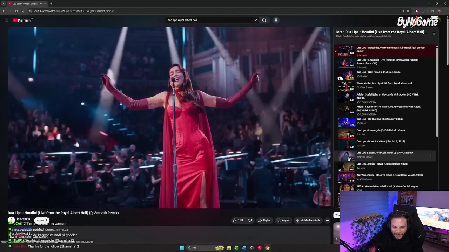
Task: Save the video with Kaydet
Action: coord(283,220)
